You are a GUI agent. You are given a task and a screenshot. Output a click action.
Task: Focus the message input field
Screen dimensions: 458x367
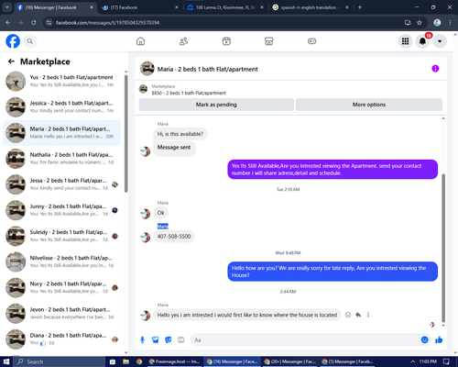305,339
